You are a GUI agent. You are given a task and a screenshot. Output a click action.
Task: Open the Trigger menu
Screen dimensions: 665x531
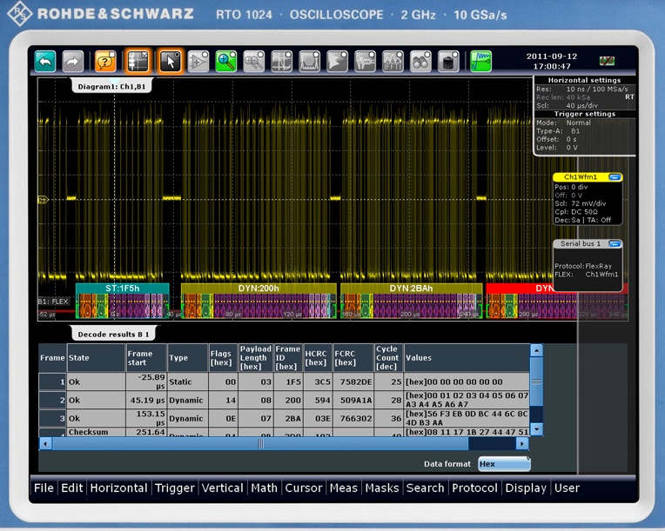click(x=175, y=488)
